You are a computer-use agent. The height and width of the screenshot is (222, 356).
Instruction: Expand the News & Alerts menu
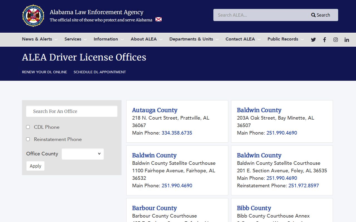(x=40, y=39)
